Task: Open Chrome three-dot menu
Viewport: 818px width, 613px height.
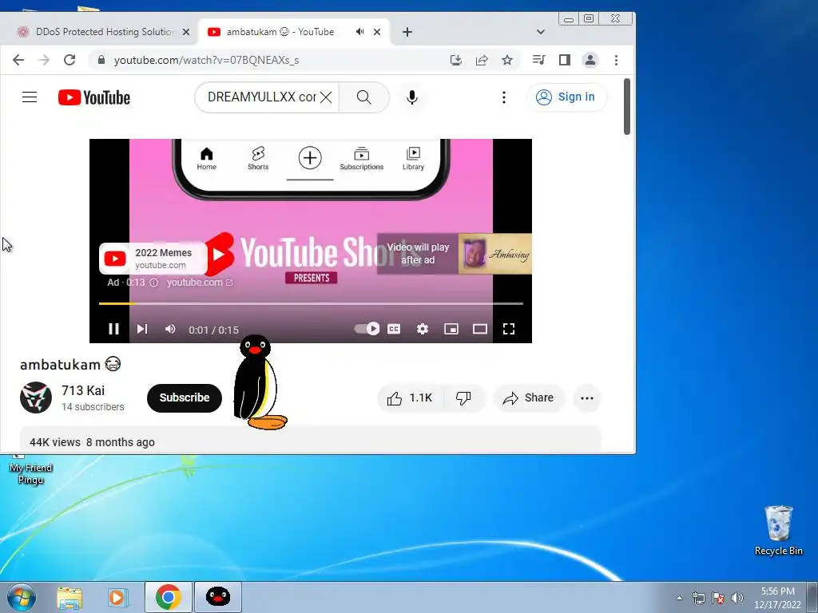Action: [616, 60]
